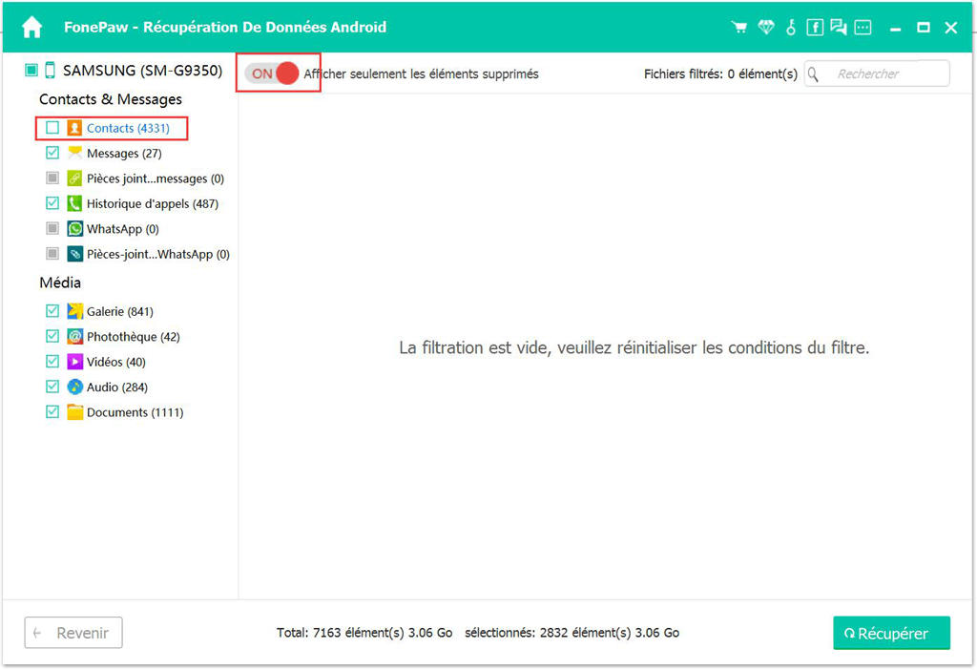Uncheck the Historique d'appels checkbox
Viewport: 977px width, 670px height.
52,203
